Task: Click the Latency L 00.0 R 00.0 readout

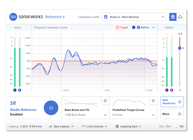Action: tap(25, 126)
